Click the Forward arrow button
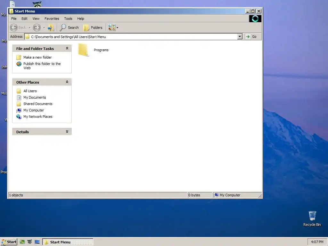 pyautogui.click(x=37, y=28)
